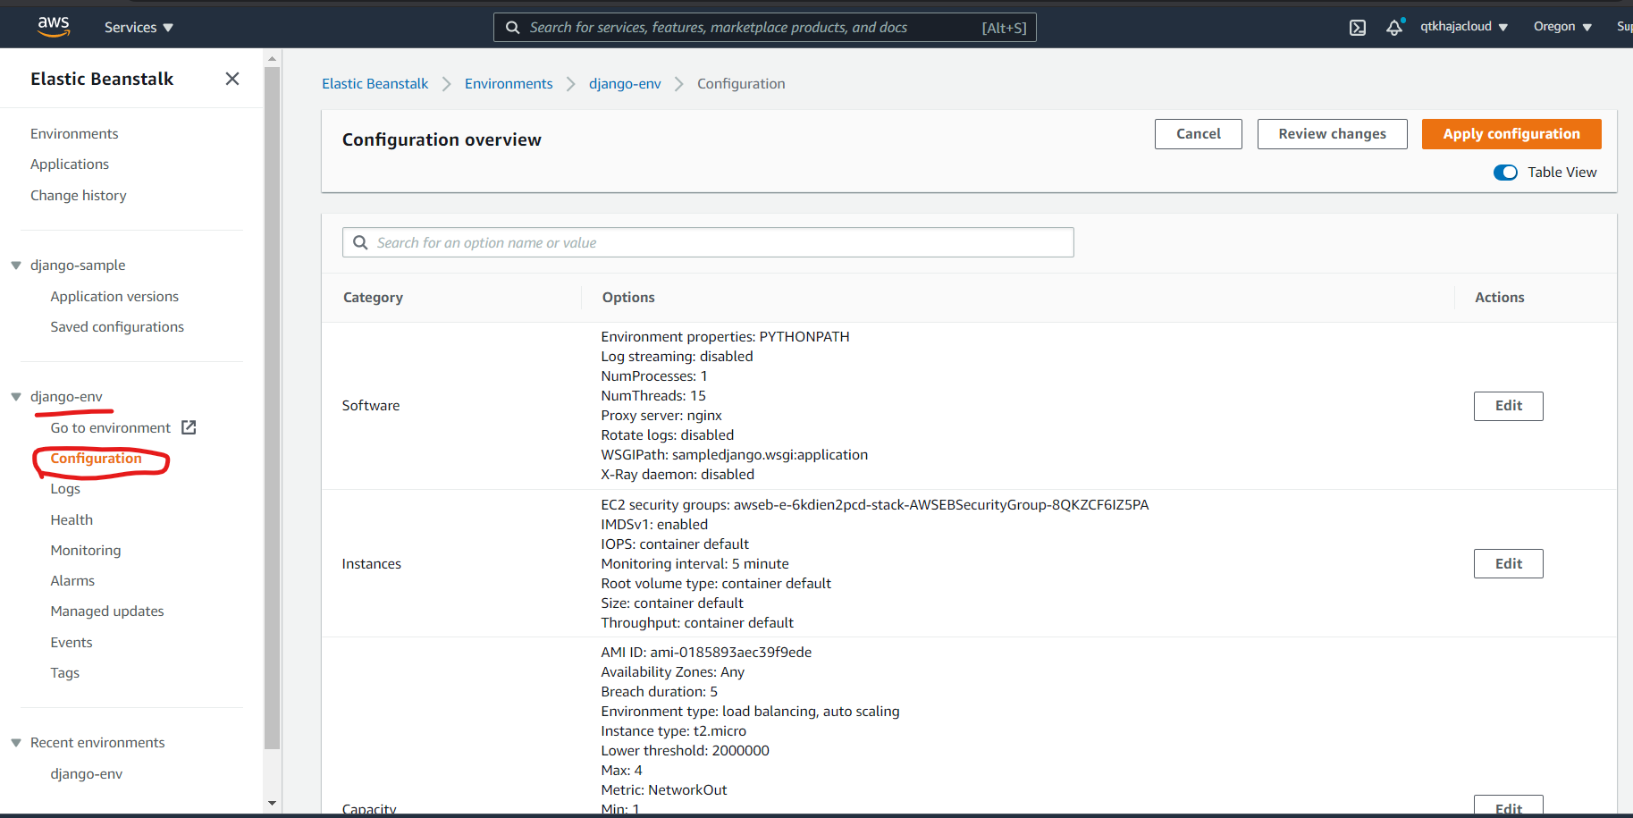Open the Oregon region dropdown
Screen dimensions: 1633x818
[1562, 27]
